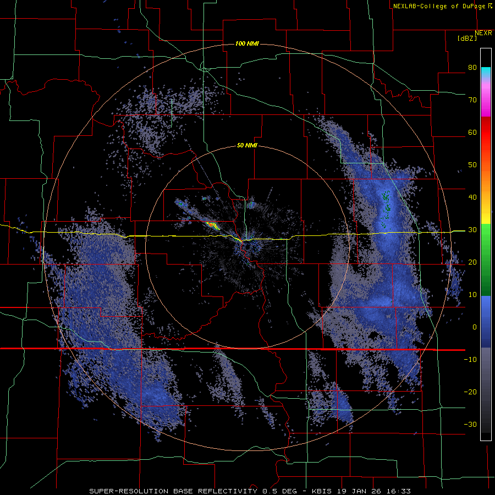Select the 70 value on the dBZ scale
The image size is (495, 495).
pos(472,100)
